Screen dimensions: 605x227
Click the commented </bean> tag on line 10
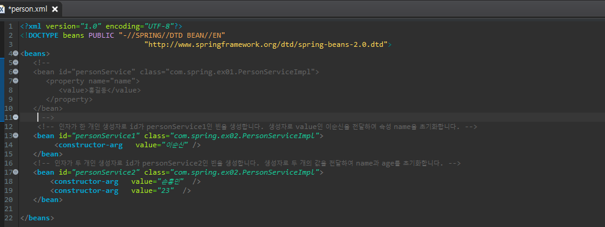(x=48, y=108)
